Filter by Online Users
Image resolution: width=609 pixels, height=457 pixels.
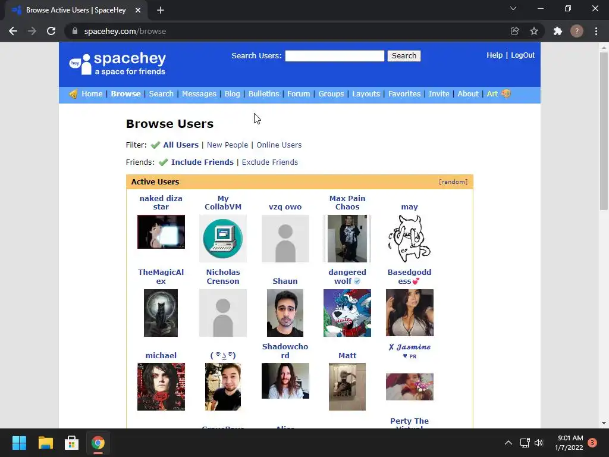coord(279,145)
